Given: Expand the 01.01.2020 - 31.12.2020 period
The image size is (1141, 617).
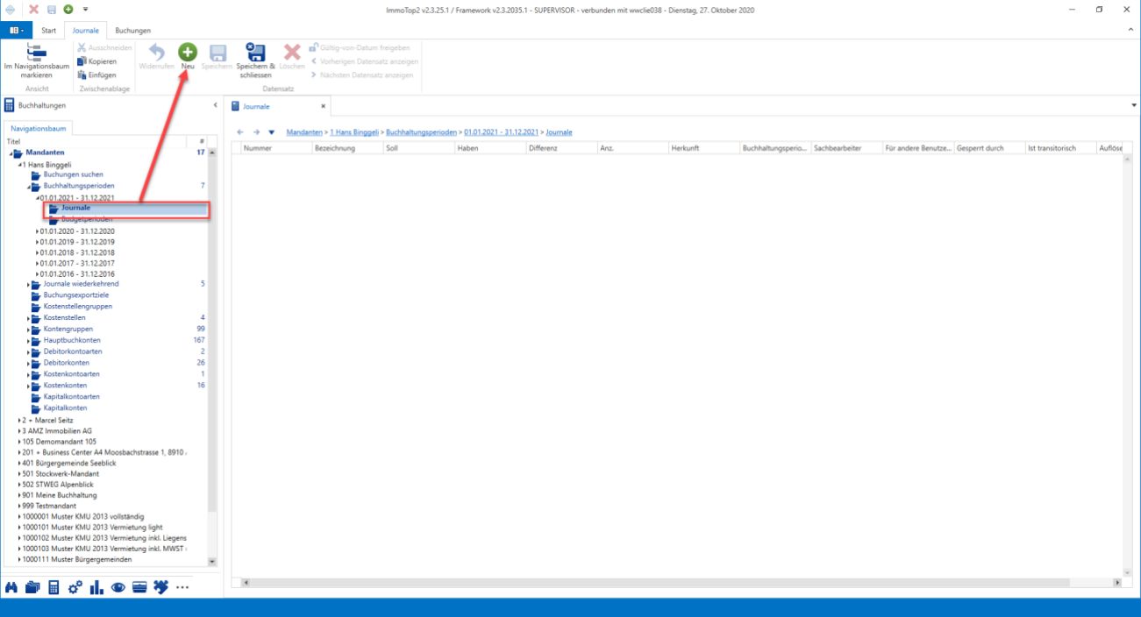Looking at the screenshot, I should click(x=37, y=231).
